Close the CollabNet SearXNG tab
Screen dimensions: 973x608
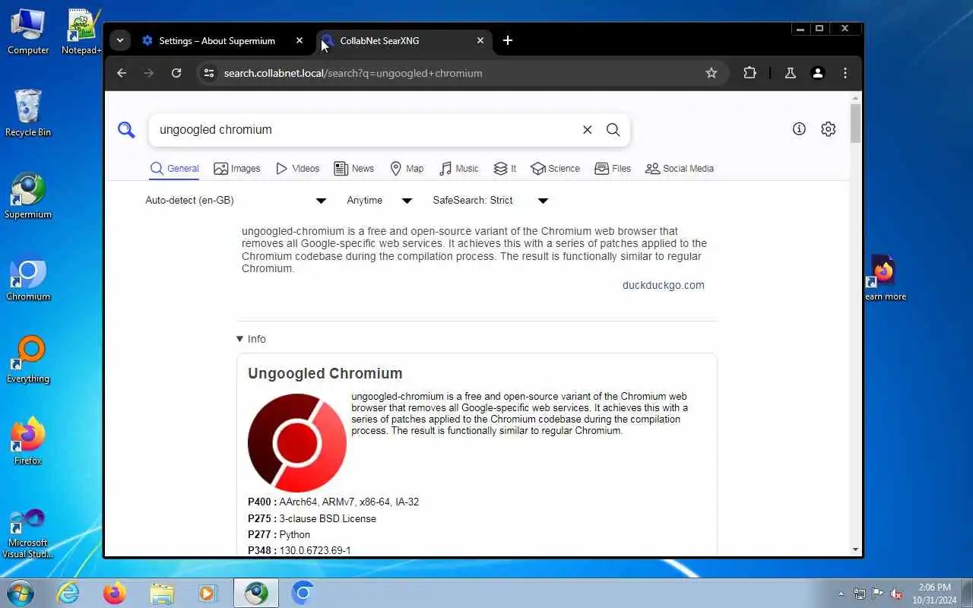pos(480,41)
